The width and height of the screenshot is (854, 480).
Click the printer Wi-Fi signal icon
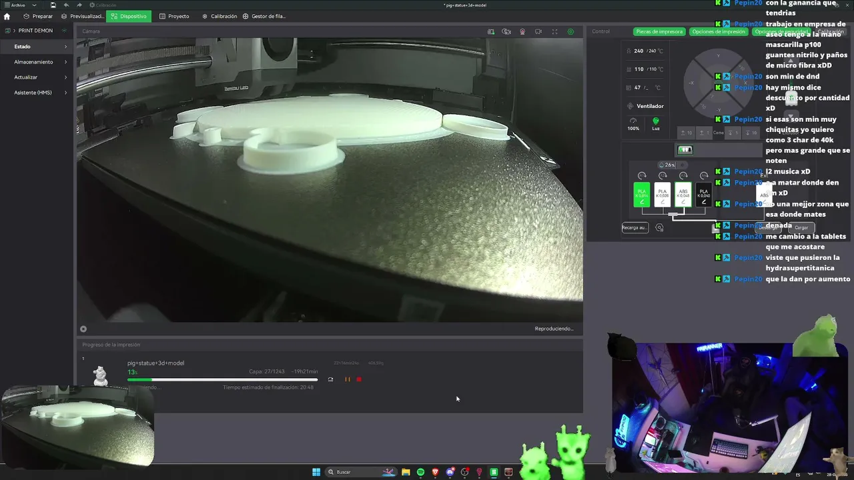65,31
